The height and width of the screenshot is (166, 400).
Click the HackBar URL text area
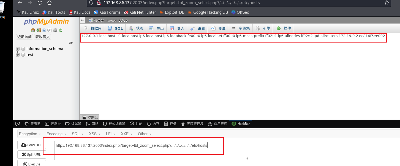coord(151,150)
